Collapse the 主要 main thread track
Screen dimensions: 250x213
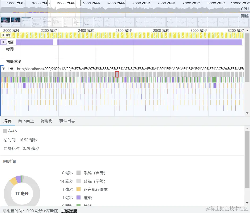pos(3,69)
